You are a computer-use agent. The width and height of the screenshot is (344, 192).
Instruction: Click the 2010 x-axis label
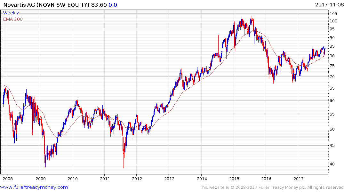click(x=73, y=179)
